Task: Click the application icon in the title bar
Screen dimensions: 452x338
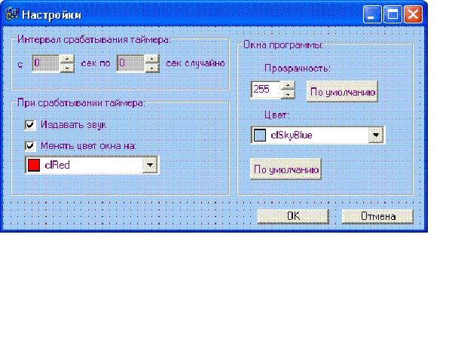Action: click(x=12, y=14)
